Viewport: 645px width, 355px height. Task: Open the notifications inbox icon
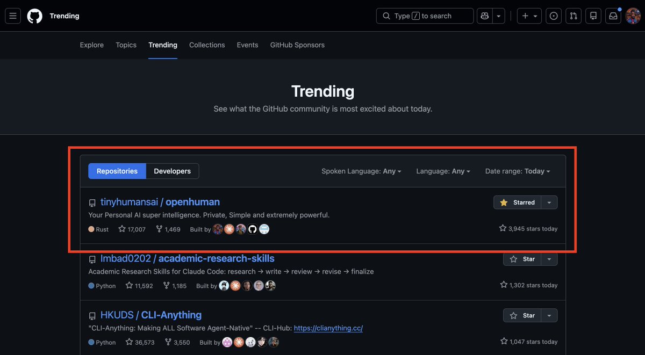coord(613,16)
